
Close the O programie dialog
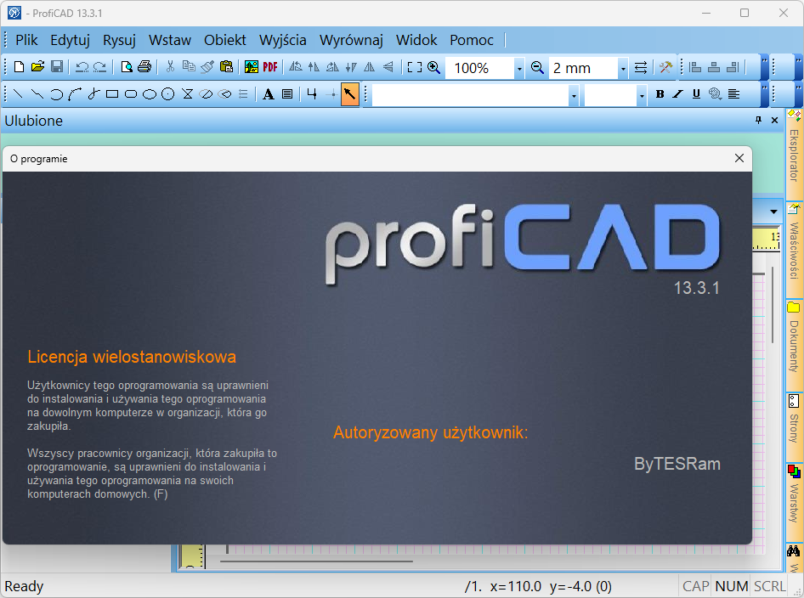[739, 158]
